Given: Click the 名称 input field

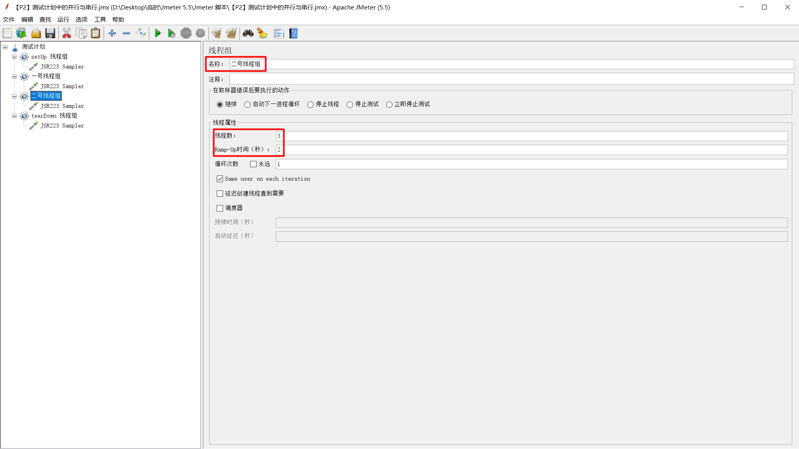Looking at the screenshot, I should [511, 64].
